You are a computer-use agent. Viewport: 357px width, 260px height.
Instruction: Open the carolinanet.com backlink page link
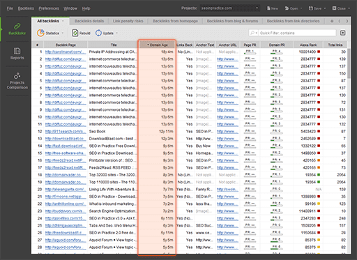coord(63,52)
